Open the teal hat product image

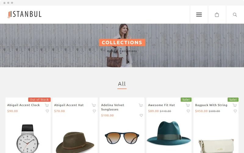169,133
